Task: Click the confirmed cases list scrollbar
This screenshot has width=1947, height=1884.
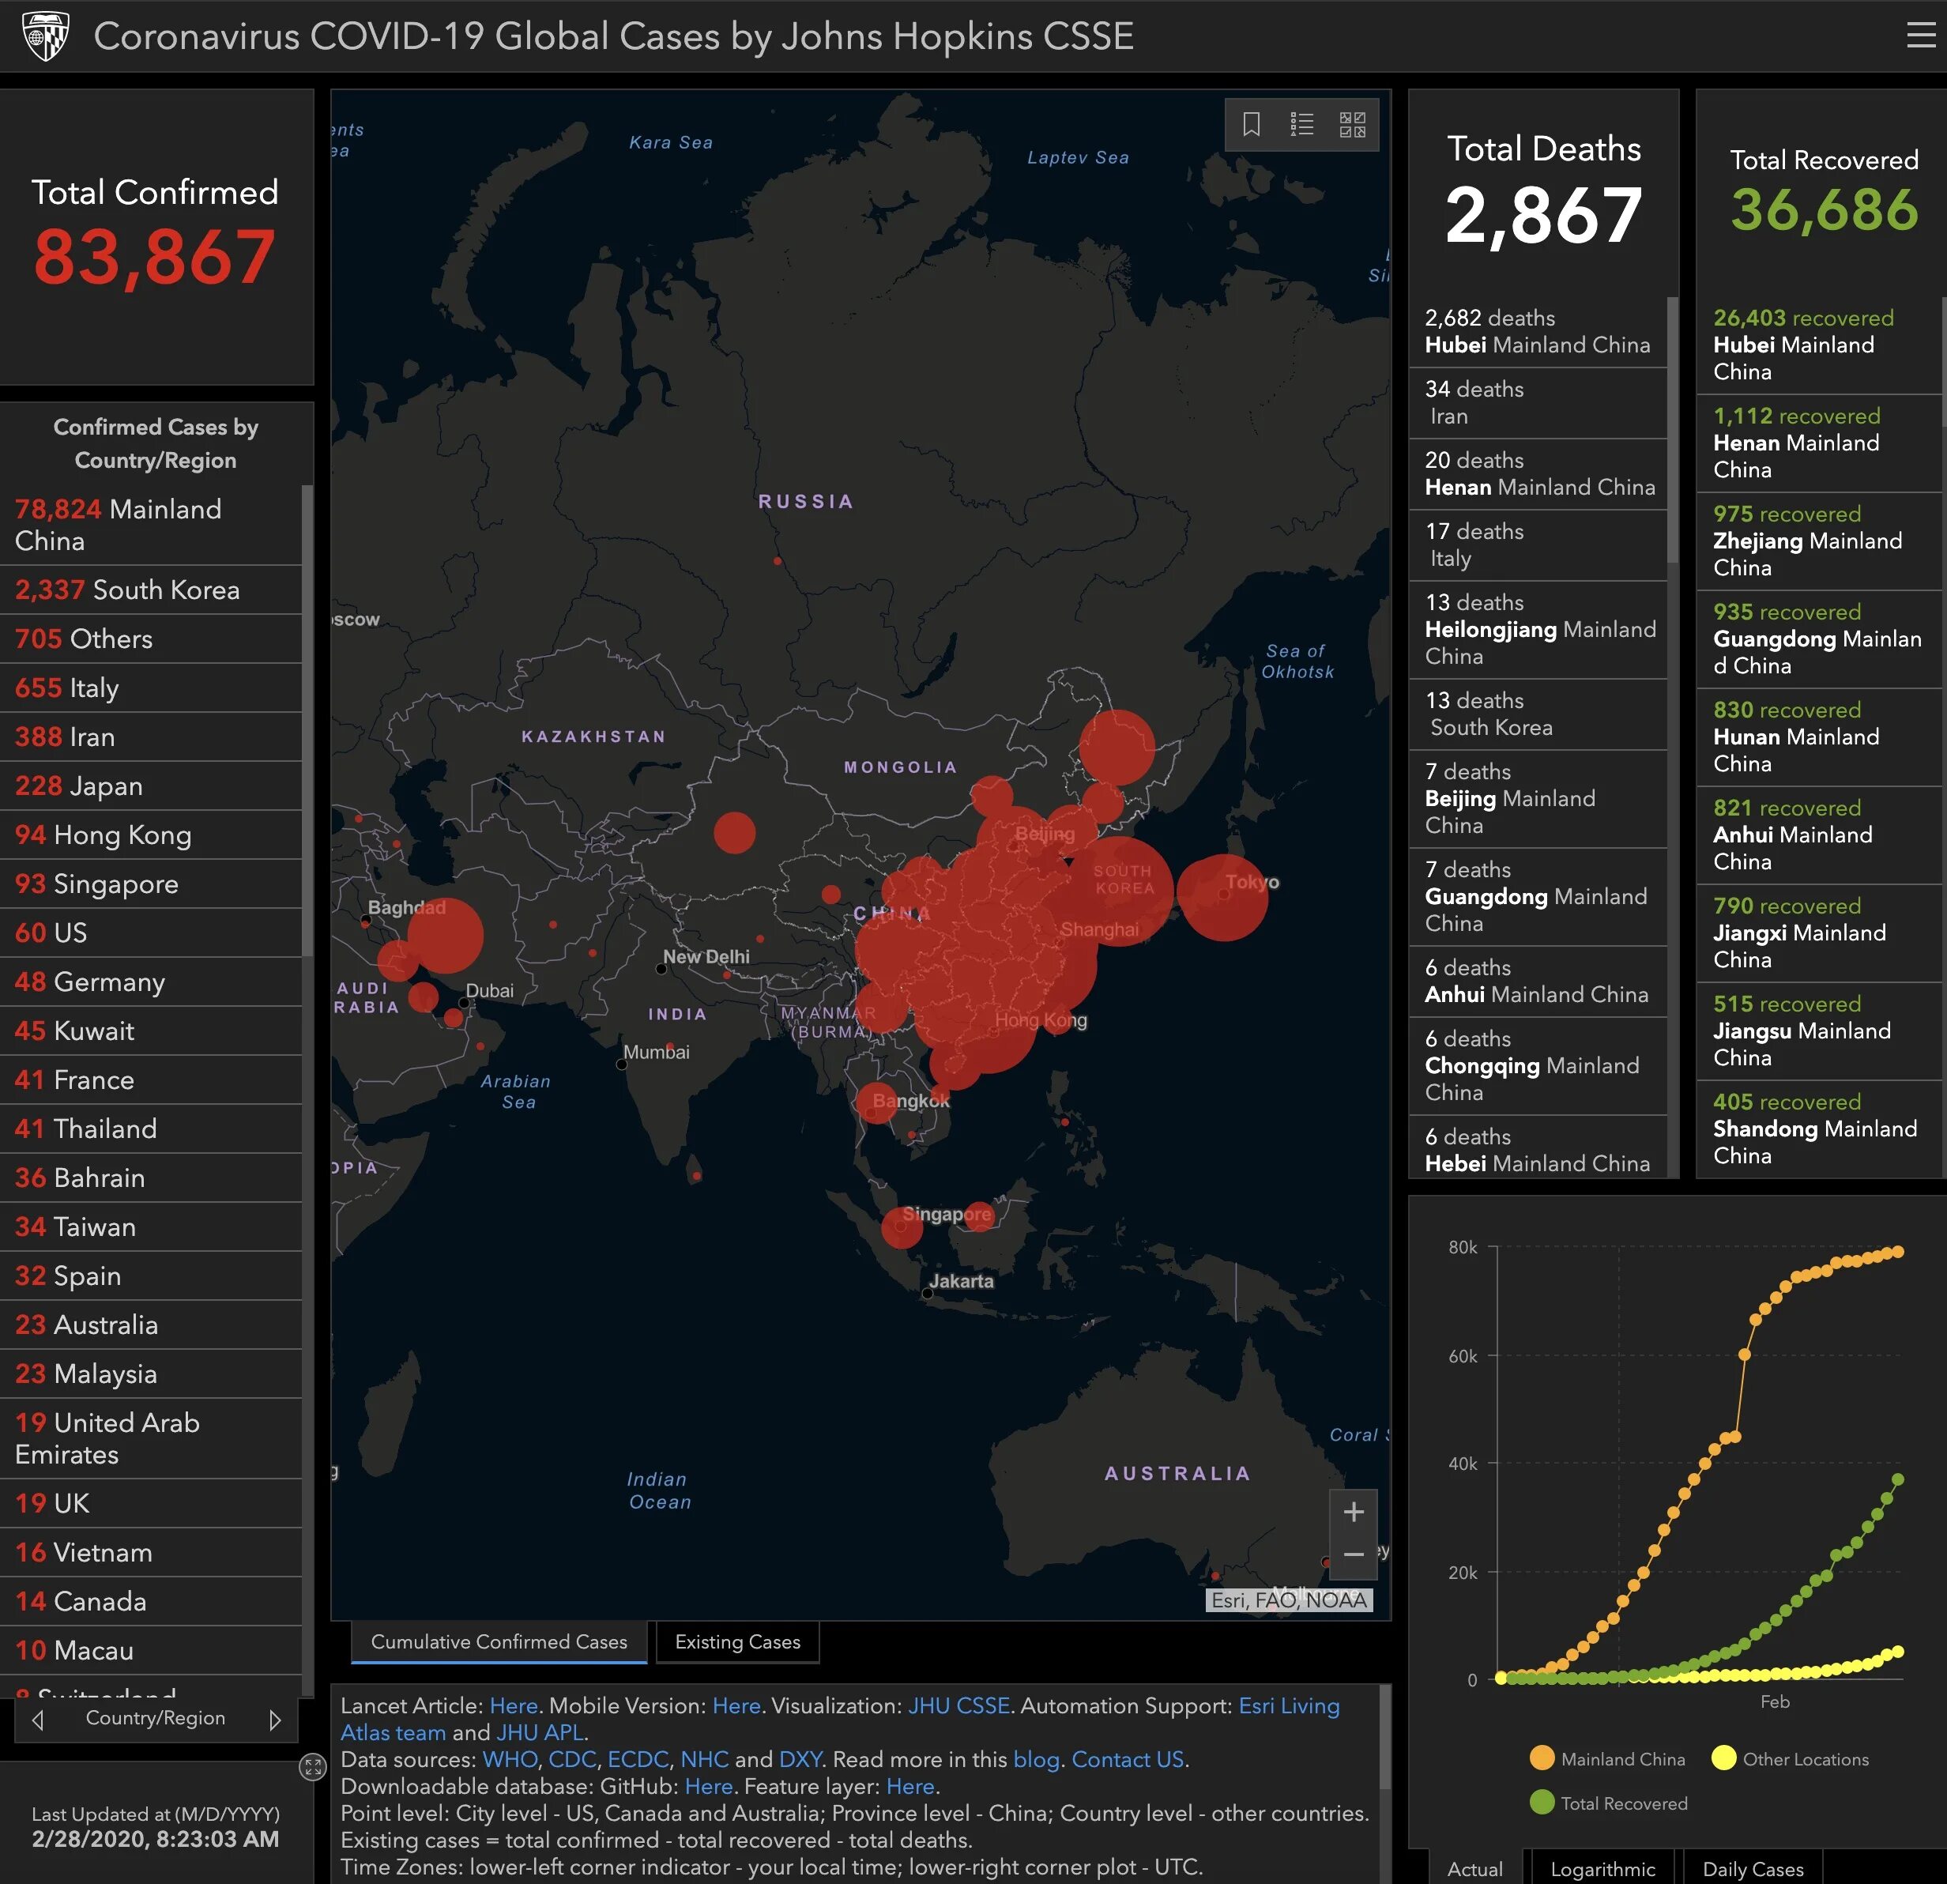Action: (307, 721)
